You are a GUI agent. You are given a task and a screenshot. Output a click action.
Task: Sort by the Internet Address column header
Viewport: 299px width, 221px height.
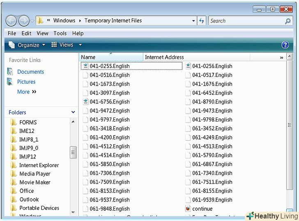[x=164, y=57]
